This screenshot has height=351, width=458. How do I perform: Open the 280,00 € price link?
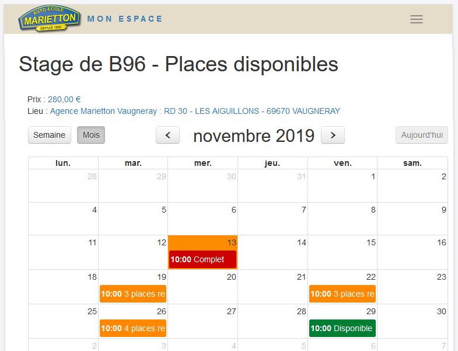64,99
